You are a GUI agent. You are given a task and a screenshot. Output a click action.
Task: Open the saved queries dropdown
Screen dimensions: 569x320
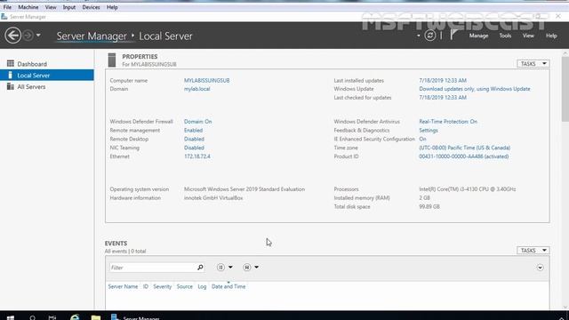(x=251, y=268)
